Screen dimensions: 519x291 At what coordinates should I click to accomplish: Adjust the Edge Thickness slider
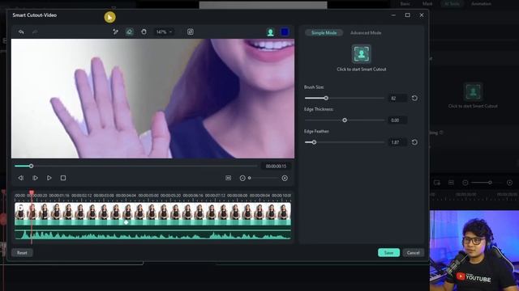click(344, 120)
